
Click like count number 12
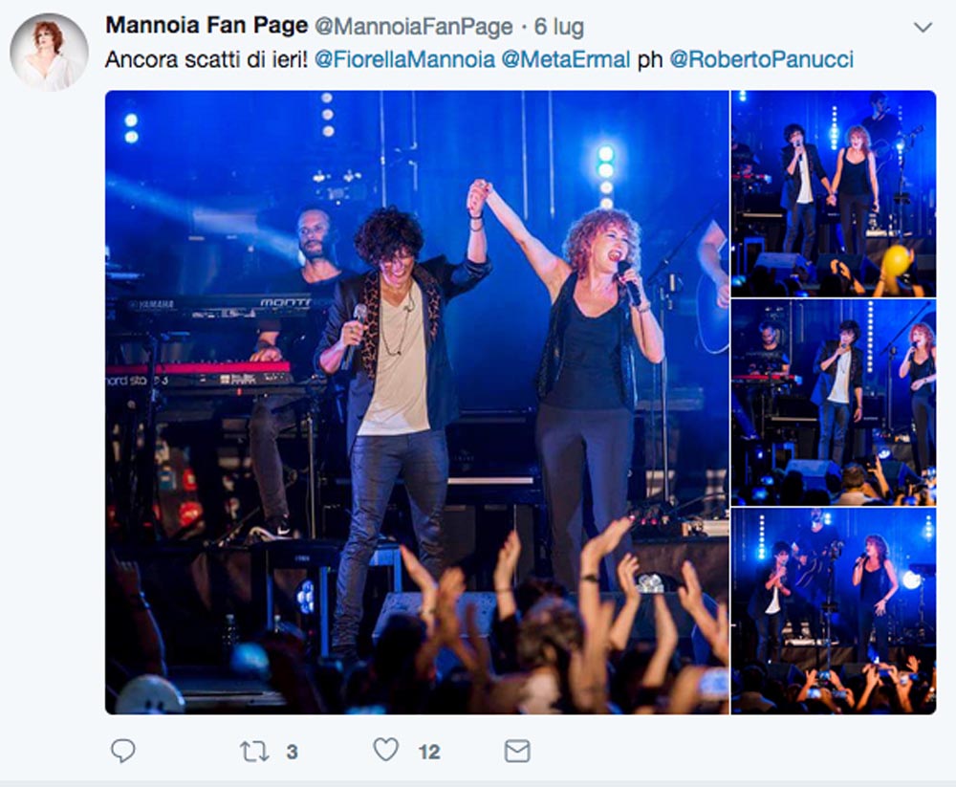coord(429,753)
